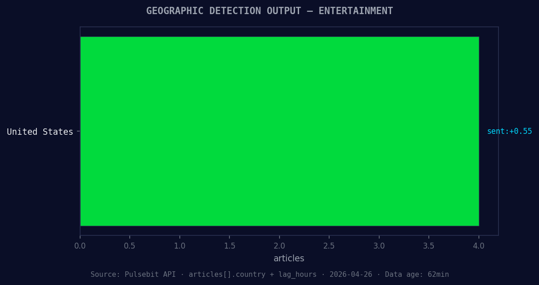Click the '0.0' tick label
Viewport: 539px width, 285px height.
tap(80, 245)
